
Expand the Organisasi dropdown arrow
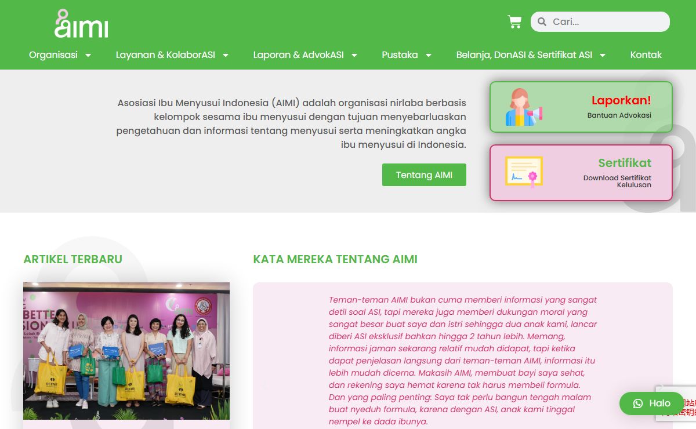click(88, 56)
